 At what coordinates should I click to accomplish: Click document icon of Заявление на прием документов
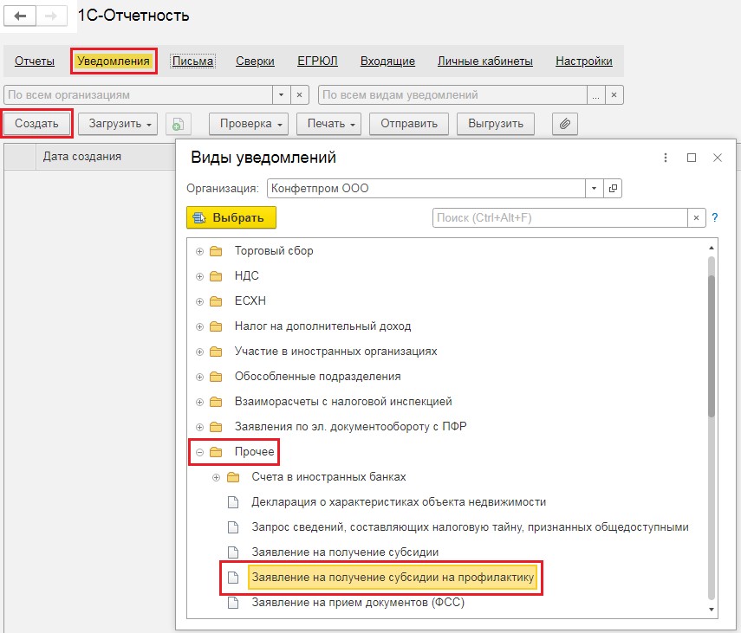tap(233, 603)
